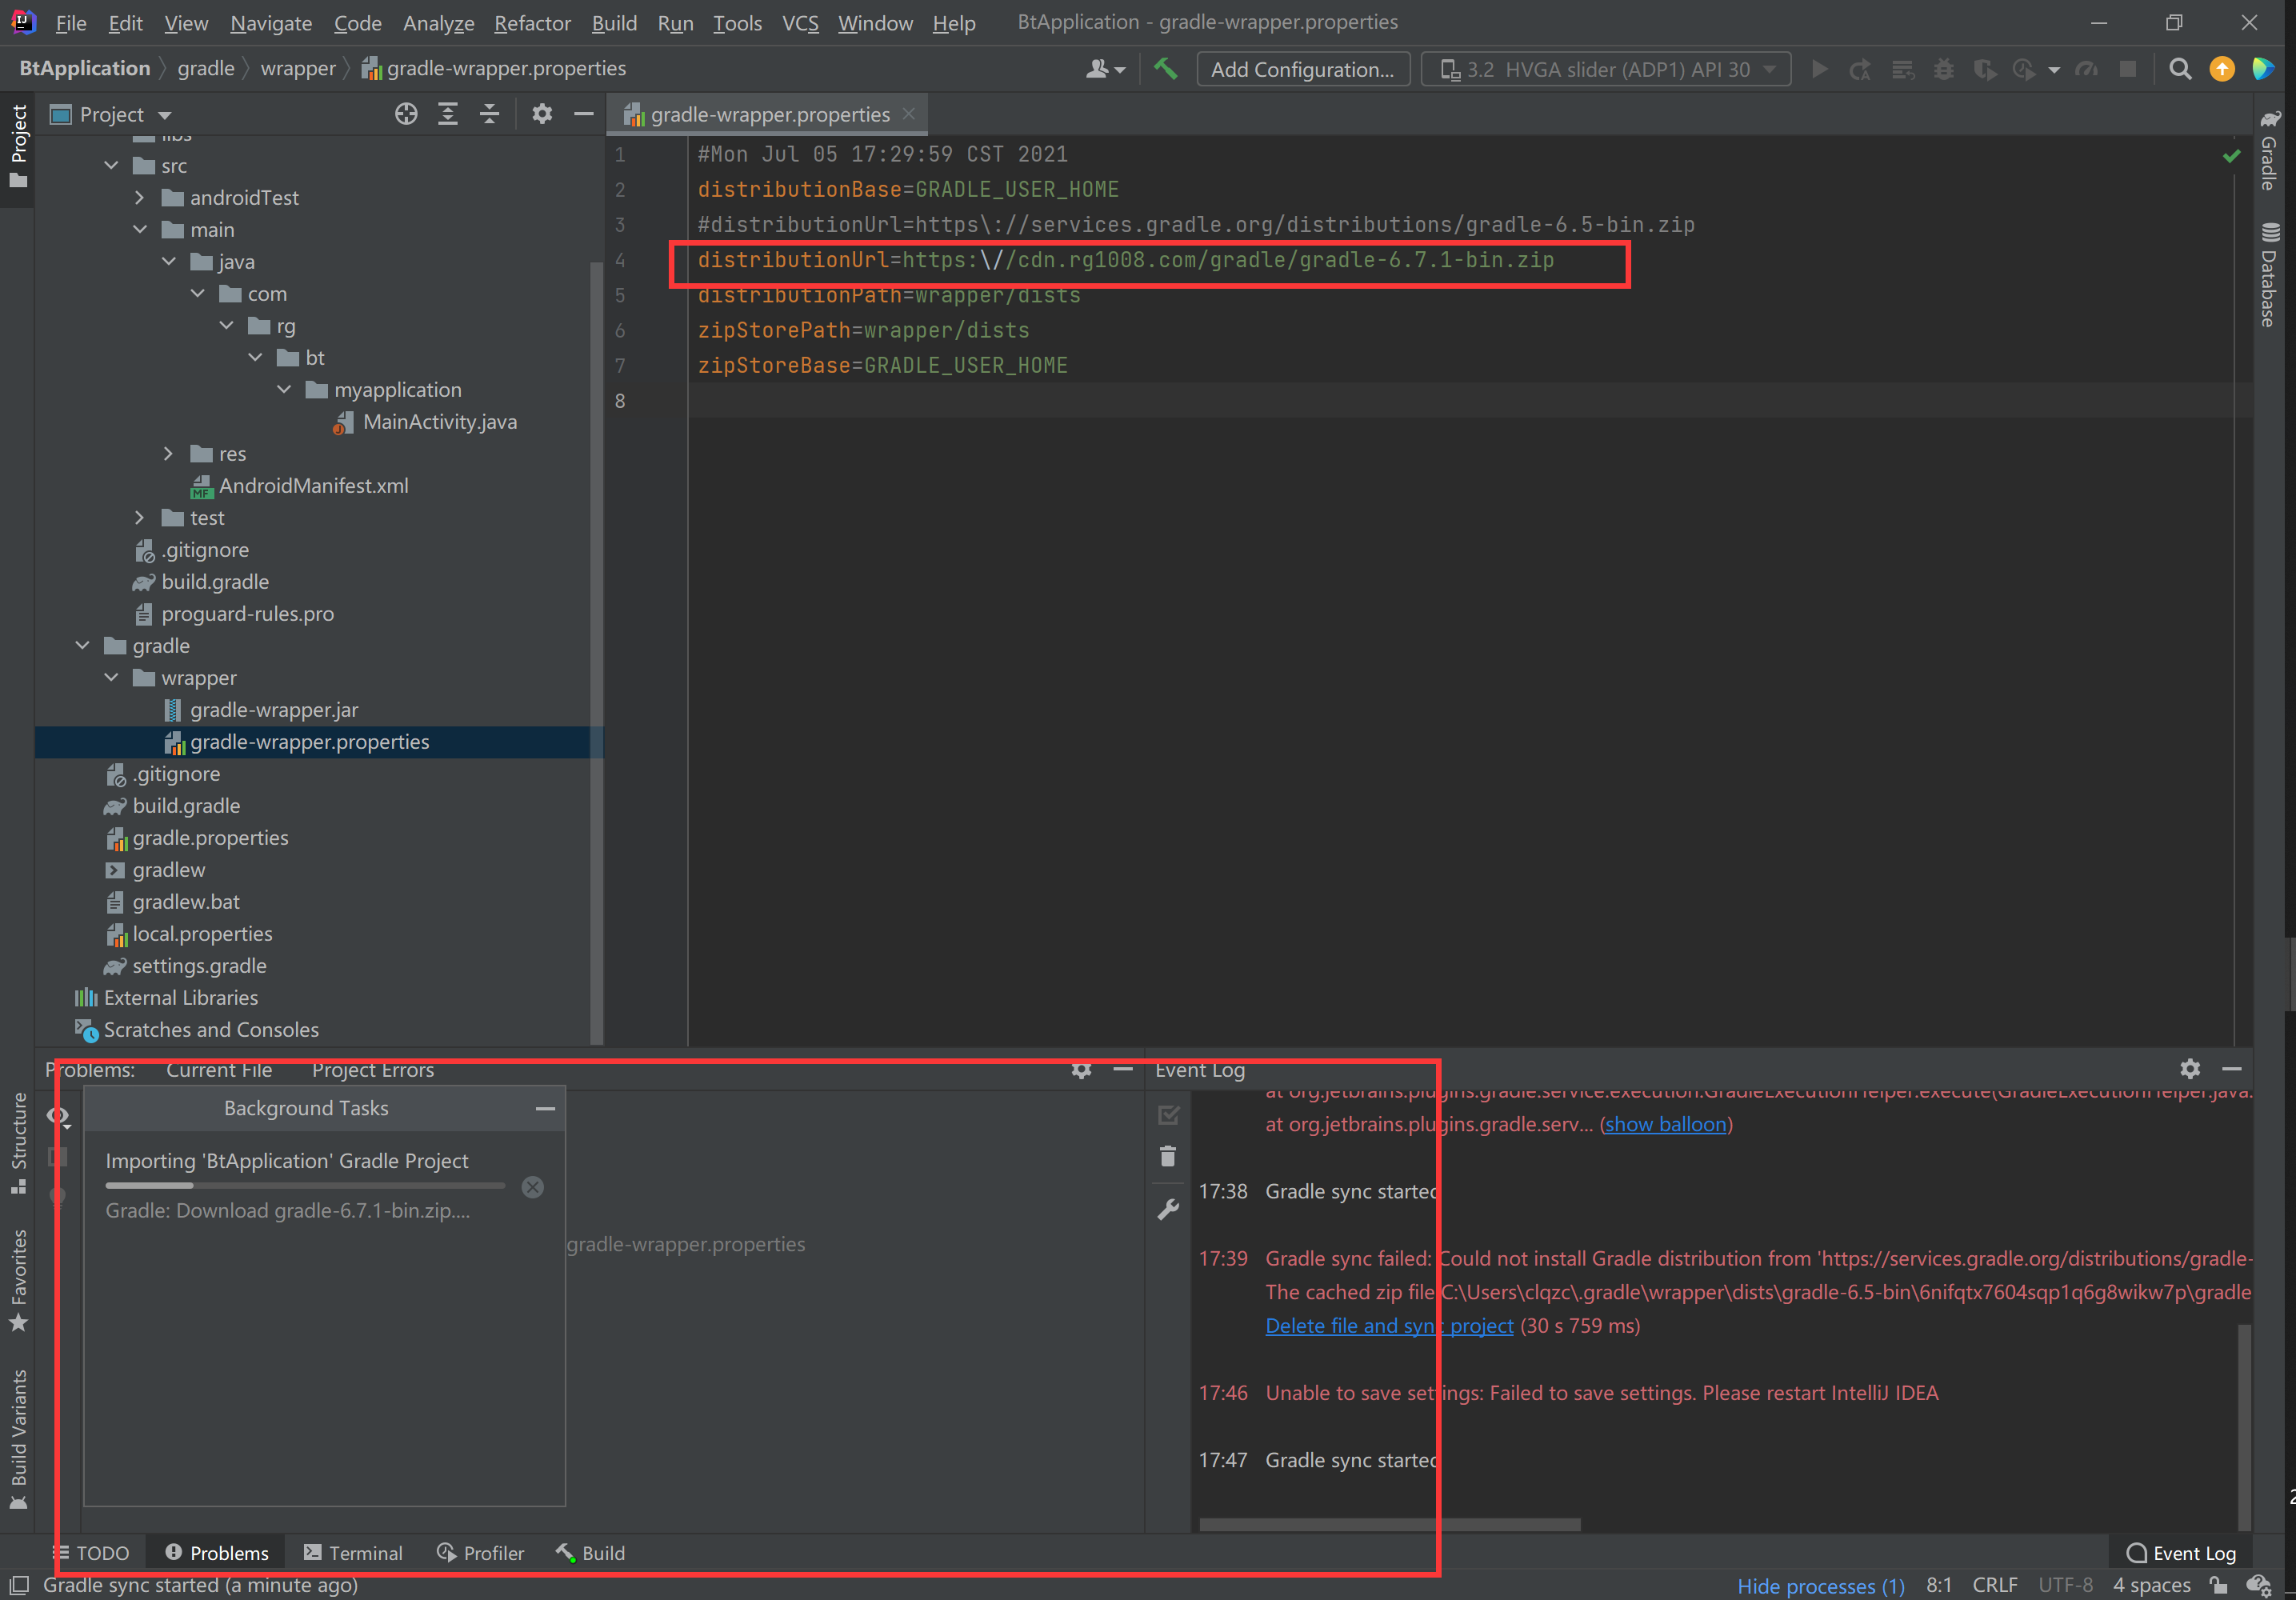Toggle the Build Variants side tab
This screenshot has height=1600, width=2296.
point(18,1440)
